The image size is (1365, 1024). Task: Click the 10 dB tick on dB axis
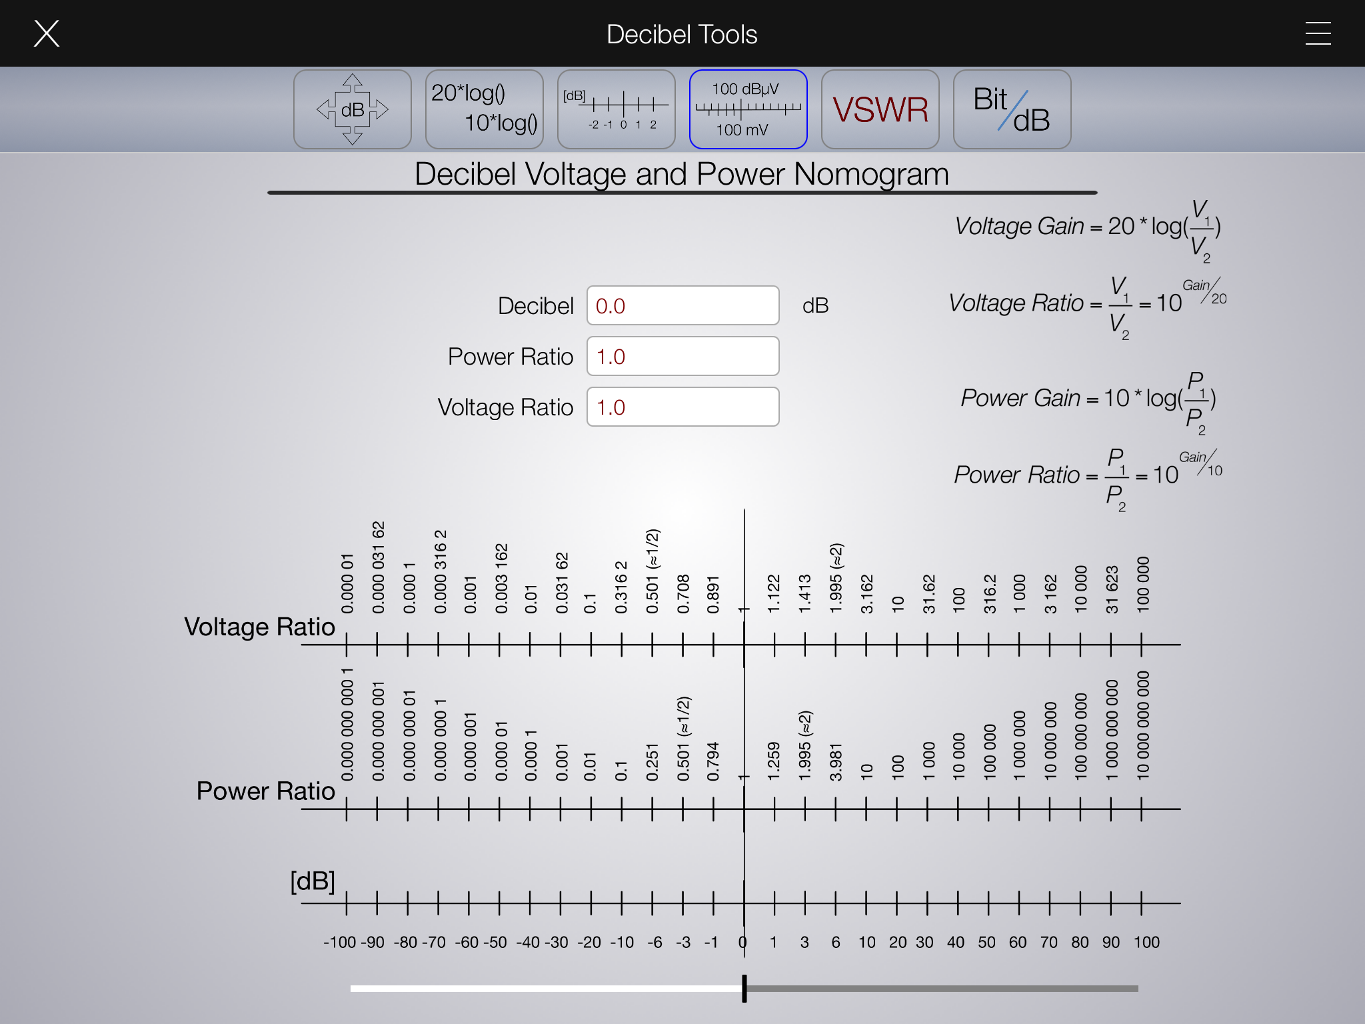[x=866, y=903]
